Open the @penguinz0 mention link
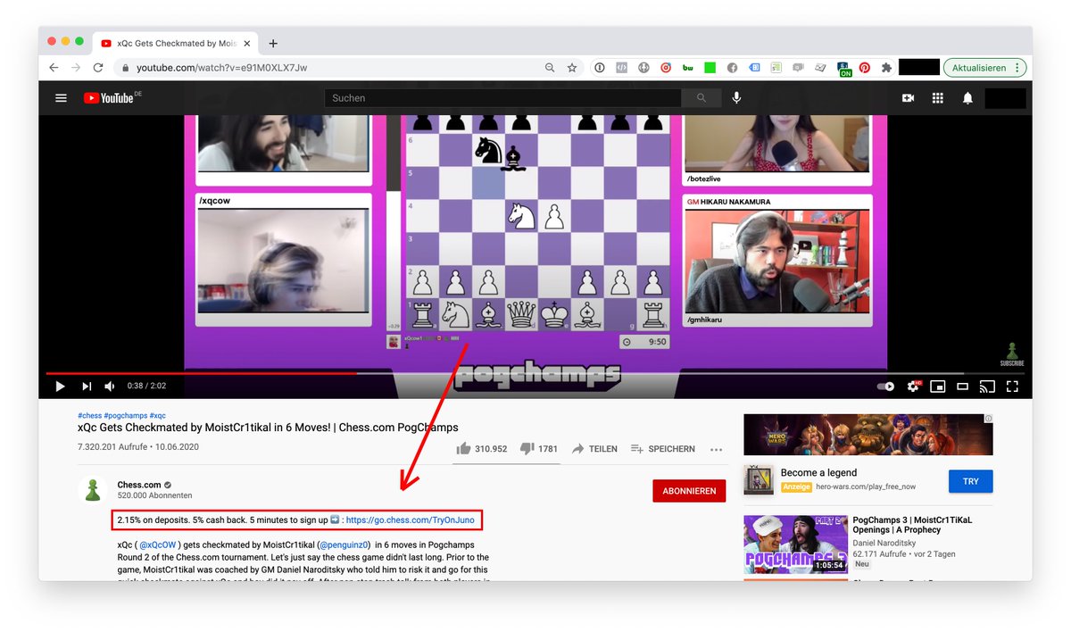This screenshot has height=632, width=1071. pos(345,544)
